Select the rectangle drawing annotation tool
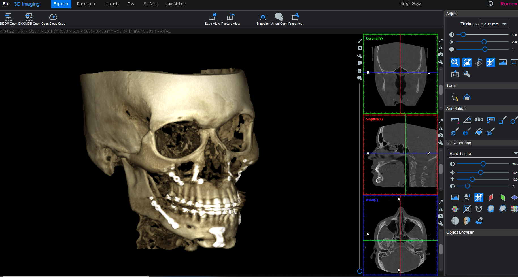Image resolution: width=518 pixels, height=277 pixels. [x=503, y=120]
